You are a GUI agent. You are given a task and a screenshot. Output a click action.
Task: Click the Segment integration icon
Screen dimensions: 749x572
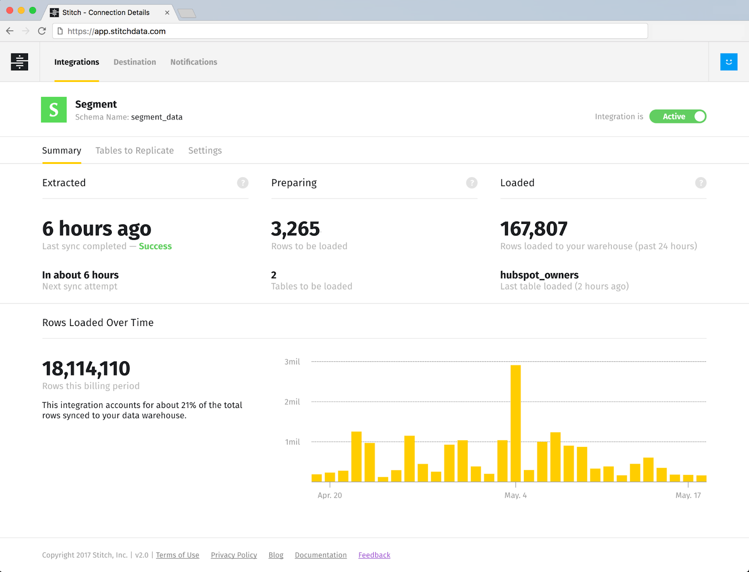(53, 109)
